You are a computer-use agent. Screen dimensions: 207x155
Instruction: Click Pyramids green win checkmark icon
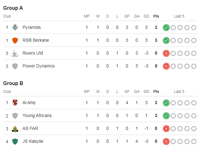click(x=166, y=28)
